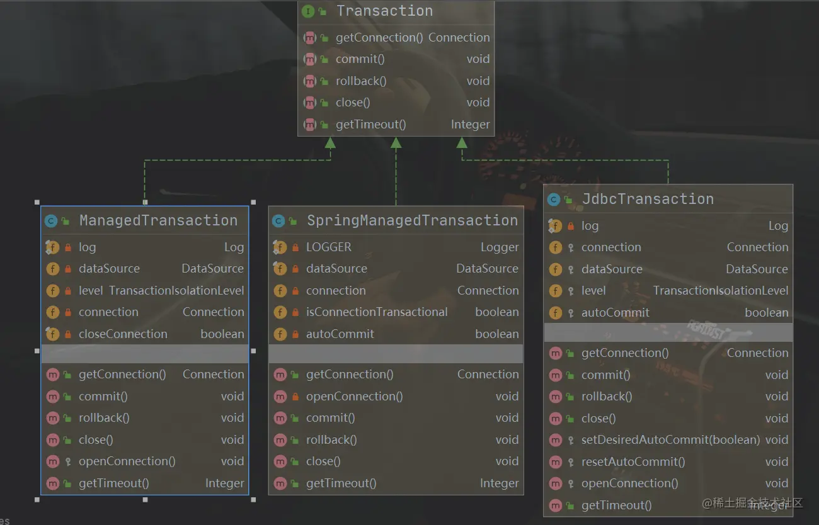Select the SpringManagedTransaction class title
The width and height of the screenshot is (819, 525).
[x=412, y=221]
